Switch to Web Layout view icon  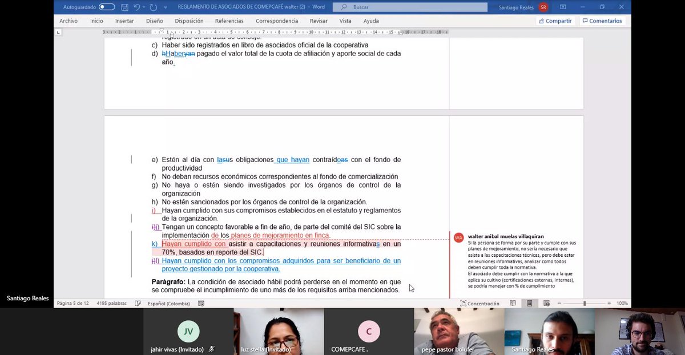[x=546, y=304]
